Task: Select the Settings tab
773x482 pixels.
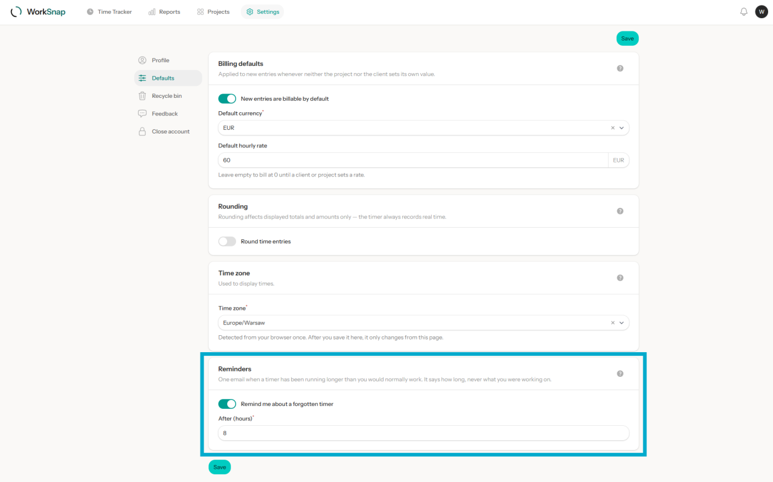Action: pos(262,11)
